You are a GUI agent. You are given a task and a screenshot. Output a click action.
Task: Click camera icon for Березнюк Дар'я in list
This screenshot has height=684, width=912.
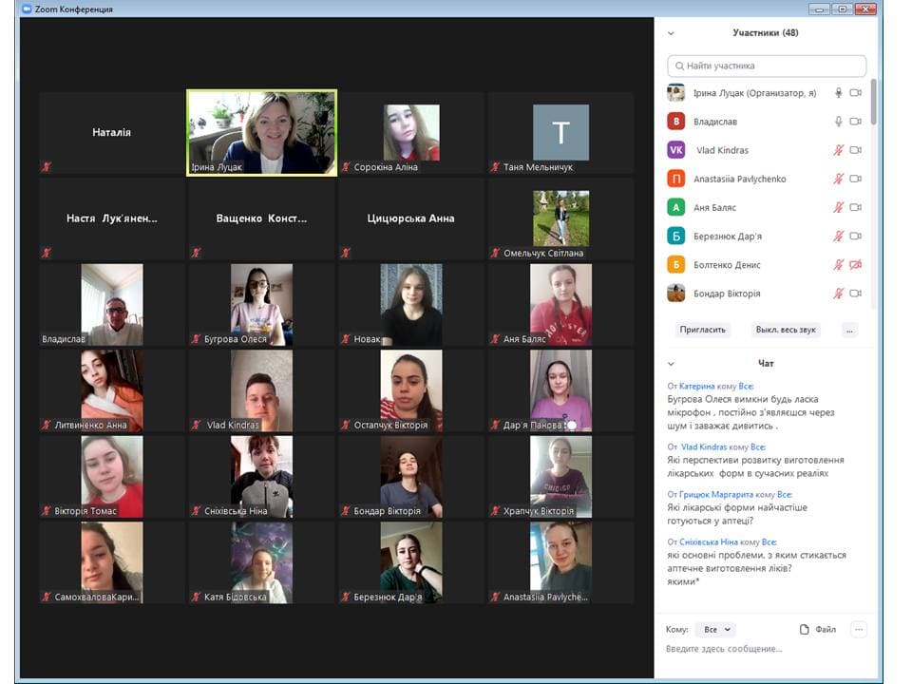855,236
